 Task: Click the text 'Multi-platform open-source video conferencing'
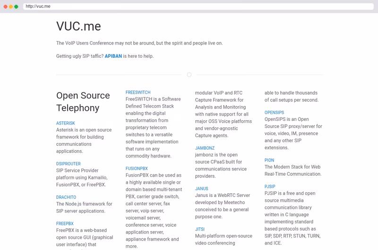click(223, 240)
